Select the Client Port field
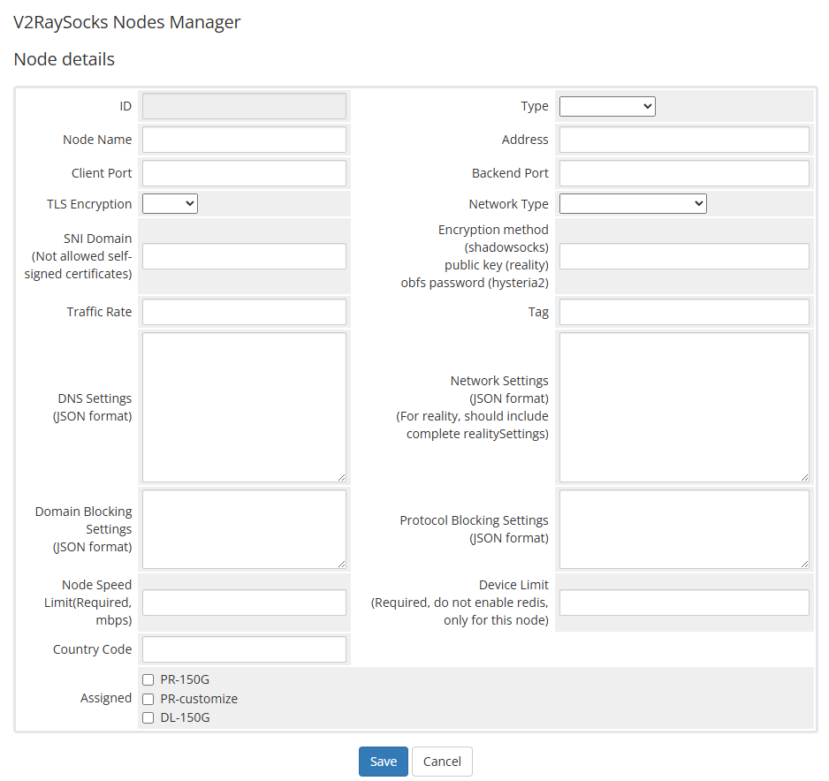 (x=244, y=173)
